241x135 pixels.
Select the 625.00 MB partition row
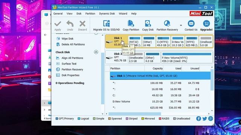tap(160, 108)
